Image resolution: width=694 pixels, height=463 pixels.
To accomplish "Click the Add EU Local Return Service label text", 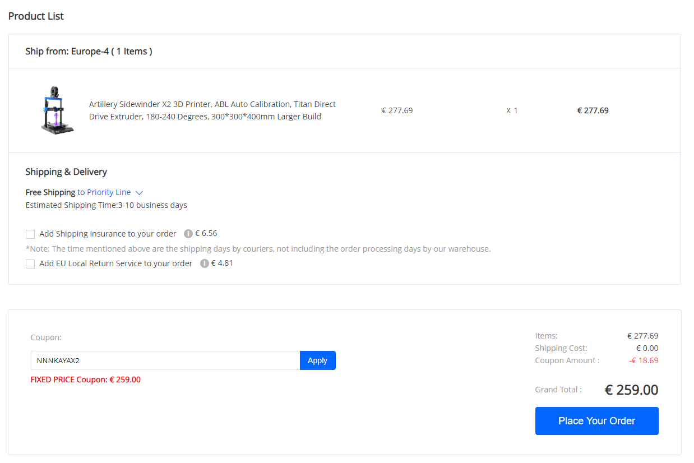I will (116, 263).
